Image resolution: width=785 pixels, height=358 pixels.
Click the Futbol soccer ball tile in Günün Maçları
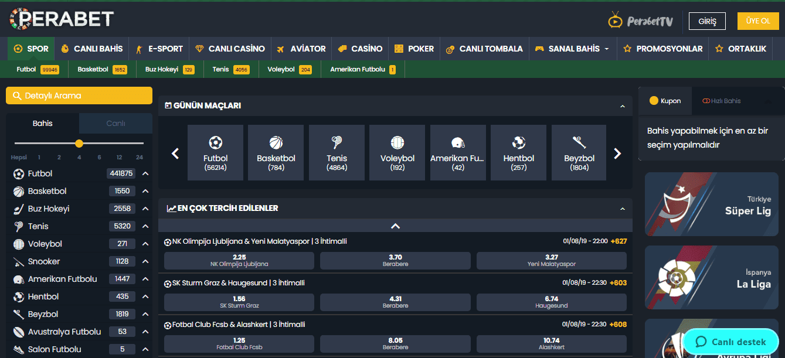coord(215,152)
